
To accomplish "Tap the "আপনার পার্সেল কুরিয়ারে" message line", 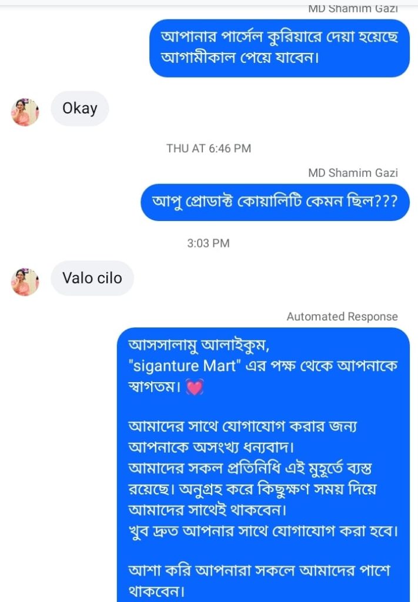I will (279, 38).
